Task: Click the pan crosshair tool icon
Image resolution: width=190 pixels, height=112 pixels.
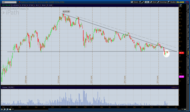Action: 2,109
